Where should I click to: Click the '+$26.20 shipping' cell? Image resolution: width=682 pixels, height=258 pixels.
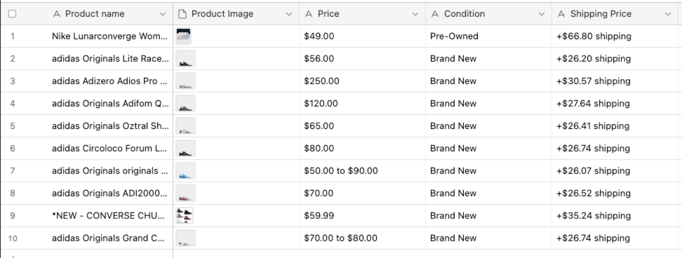coord(615,59)
